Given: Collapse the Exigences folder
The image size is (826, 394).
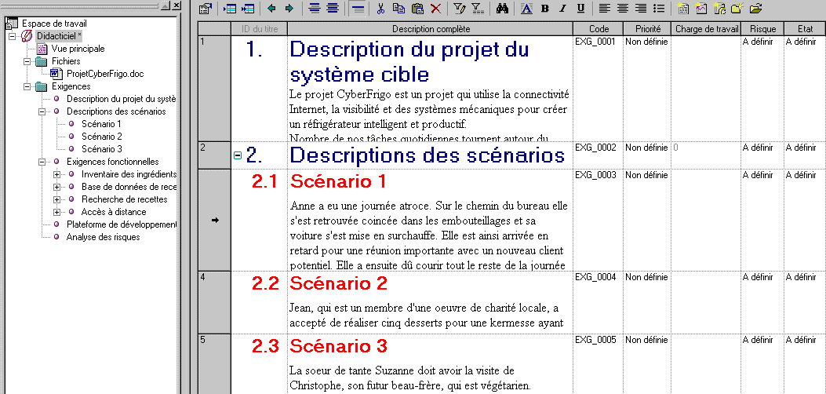Looking at the screenshot, I should point(27,86).
